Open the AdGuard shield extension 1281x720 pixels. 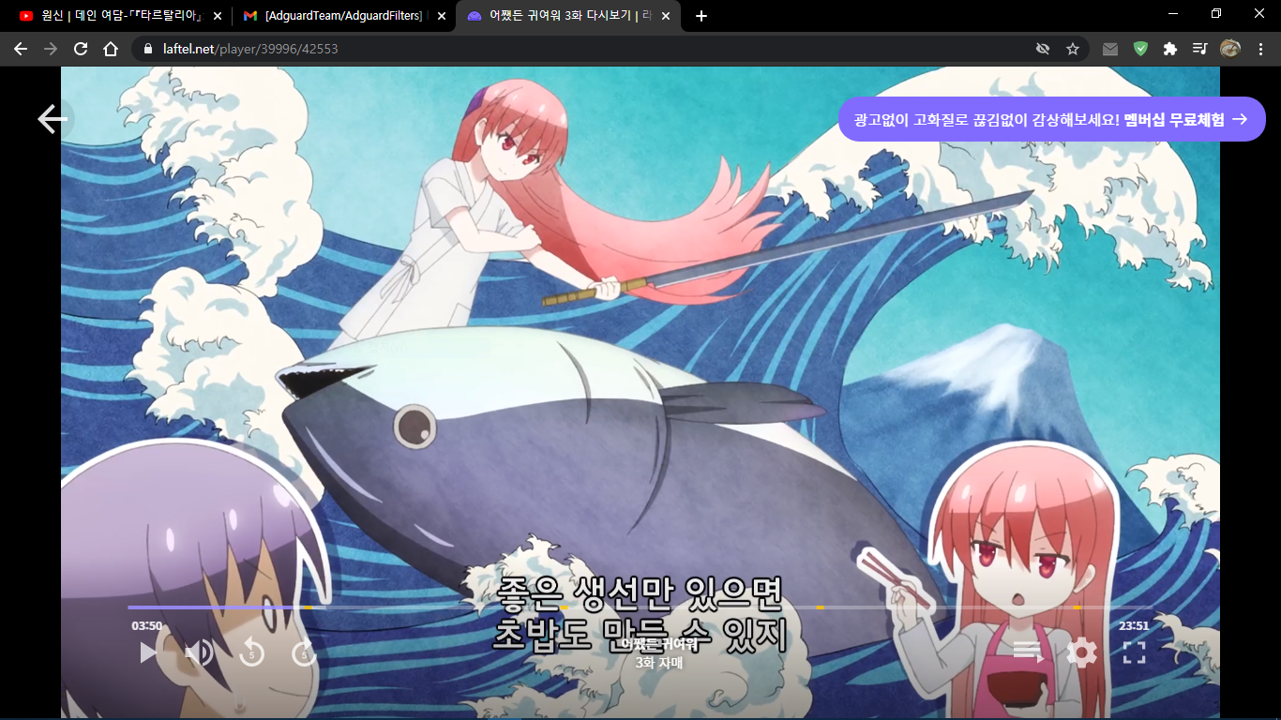pyautogui.click(x=1140, y=49)
